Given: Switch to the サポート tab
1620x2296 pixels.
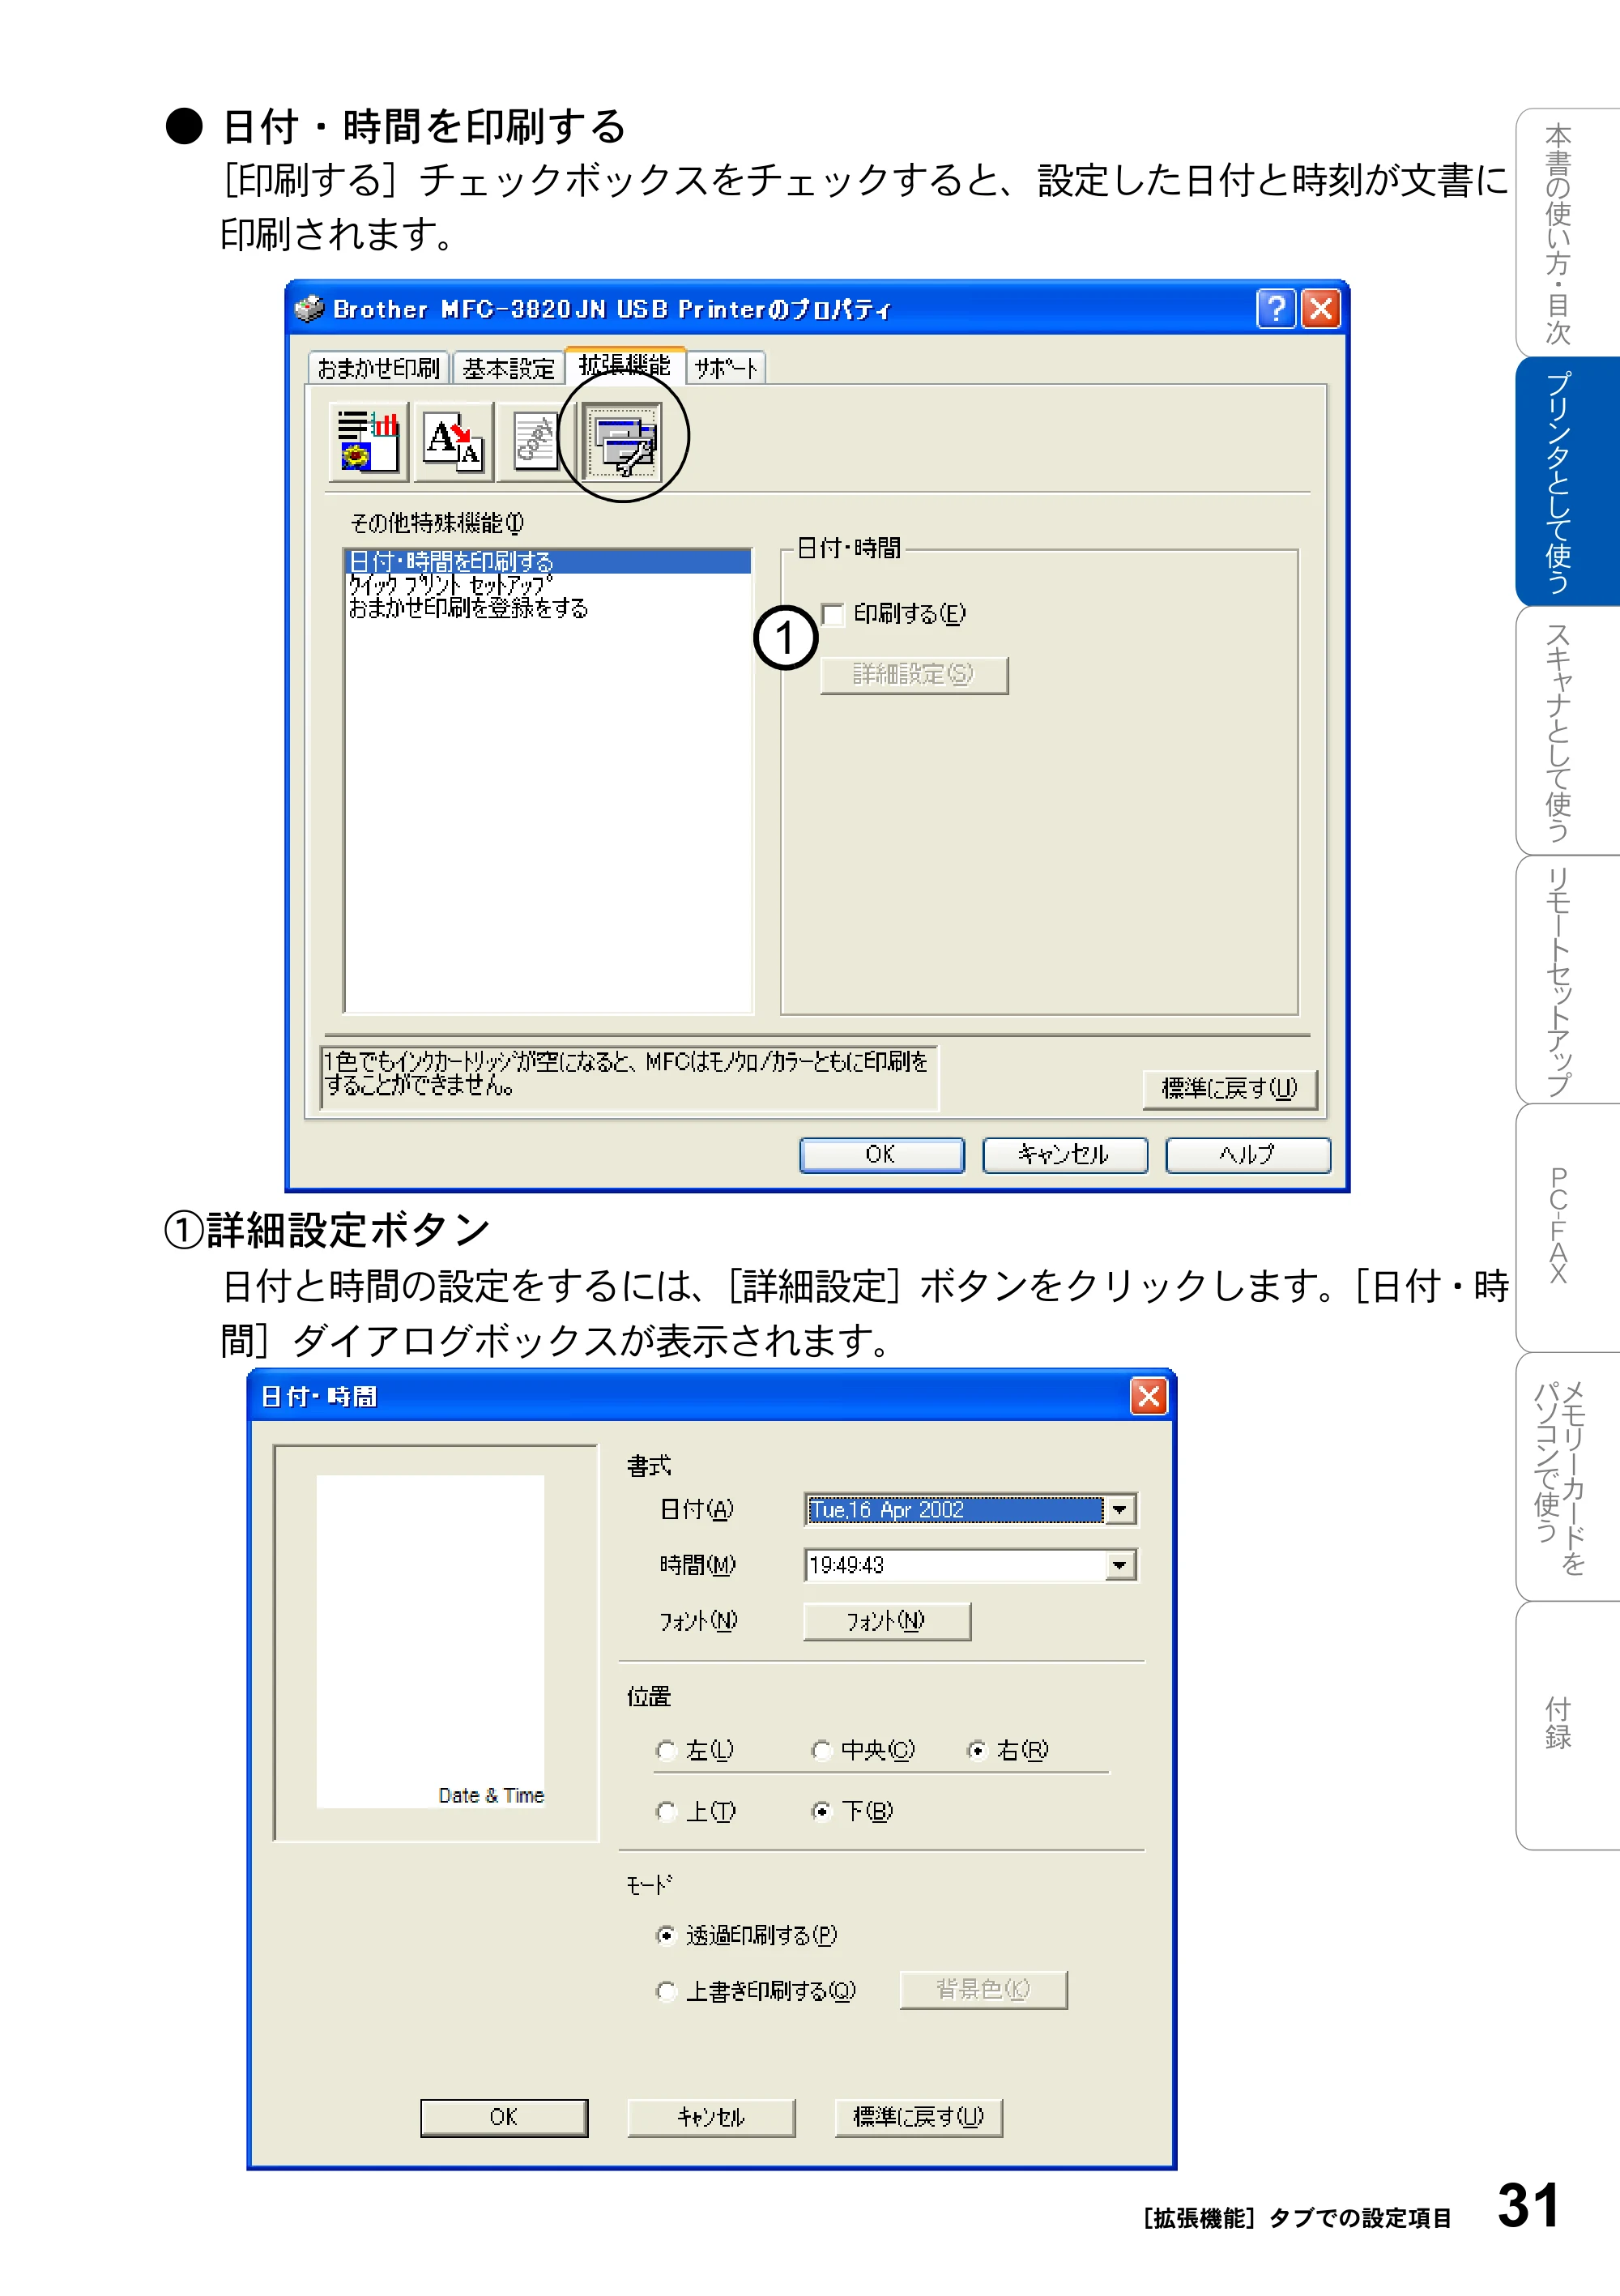Looking at the screenshot, I should point(726,369).
